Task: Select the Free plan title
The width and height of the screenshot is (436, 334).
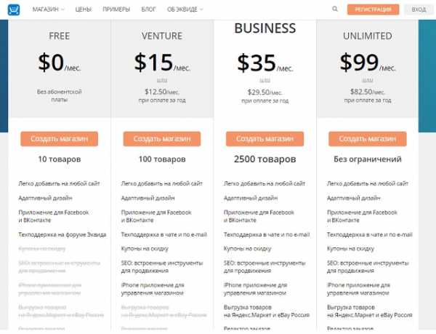Action: pyautogui.click(x=60, y=36)
